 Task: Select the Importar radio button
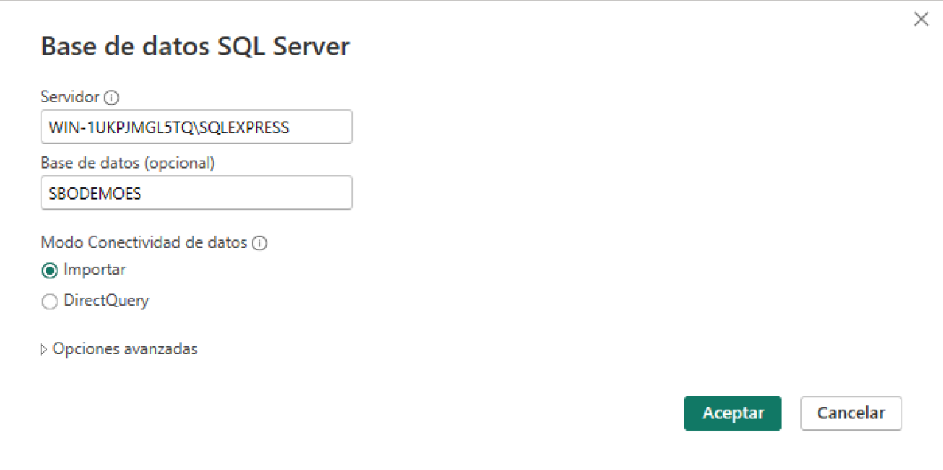pos(49,270)
